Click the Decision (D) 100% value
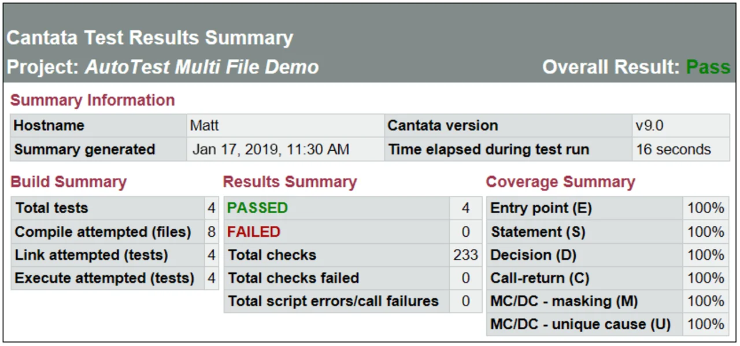 click(706, 255)
